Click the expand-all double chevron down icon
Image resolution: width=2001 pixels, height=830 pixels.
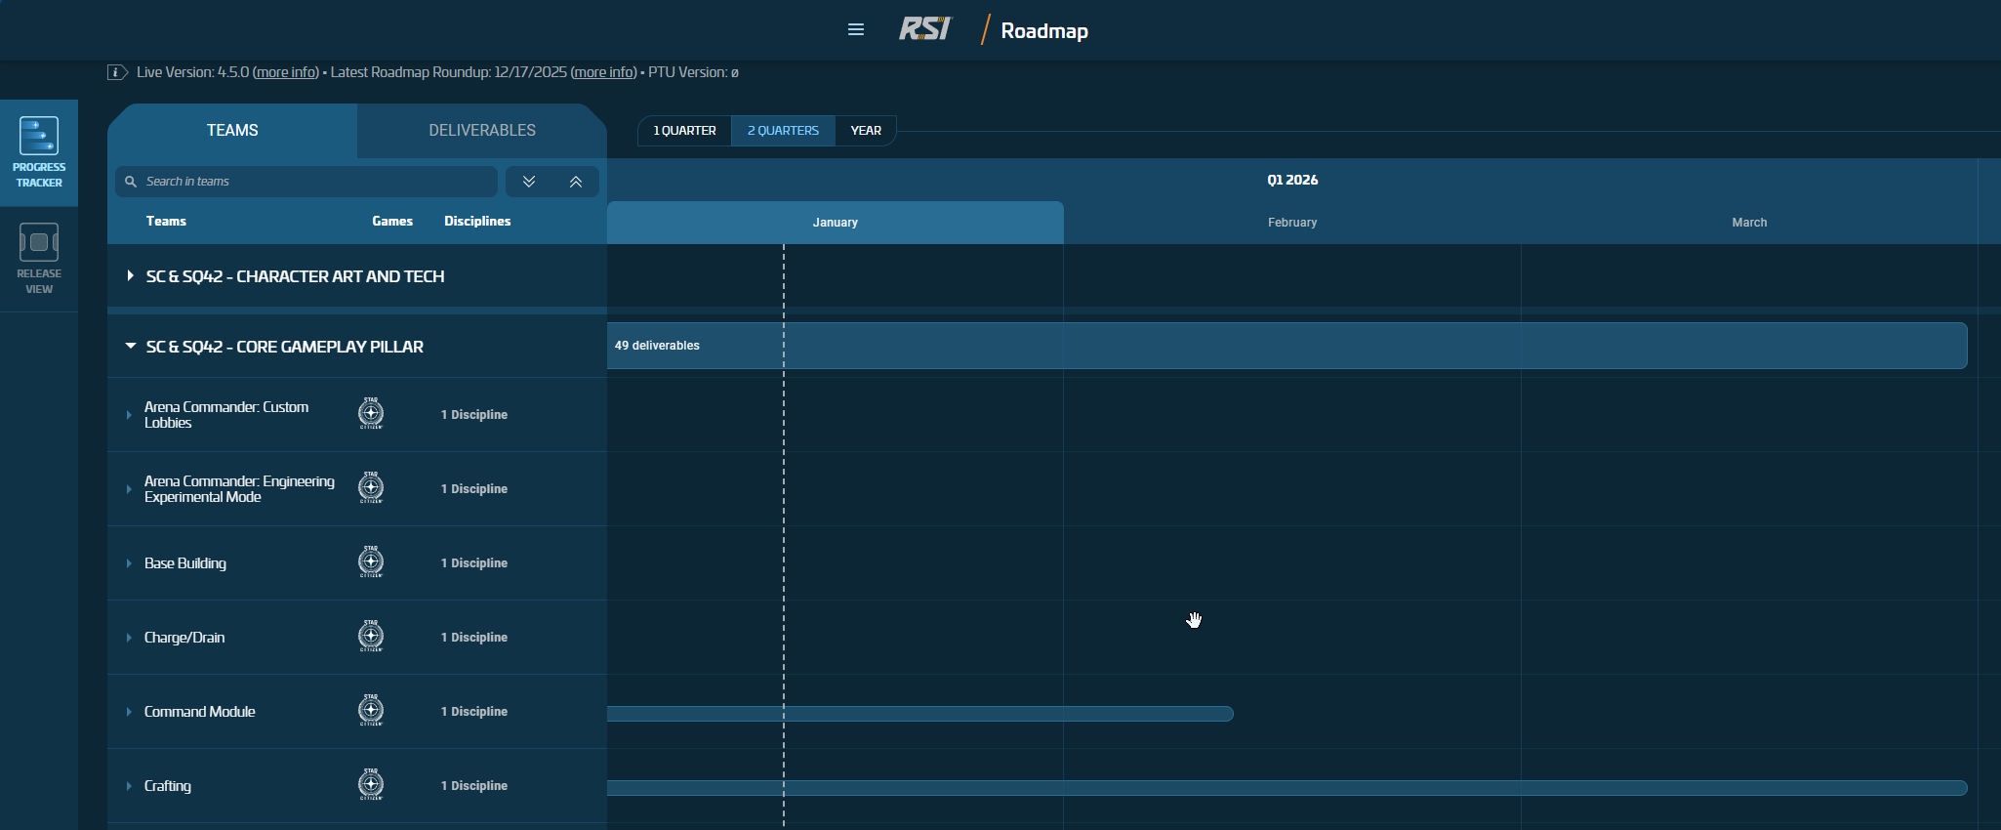(x=529, y=182)
